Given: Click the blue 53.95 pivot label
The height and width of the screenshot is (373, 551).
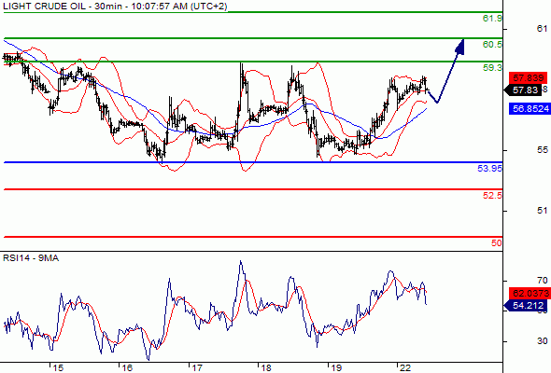Looking at the screenshot, I should (490, 169).
